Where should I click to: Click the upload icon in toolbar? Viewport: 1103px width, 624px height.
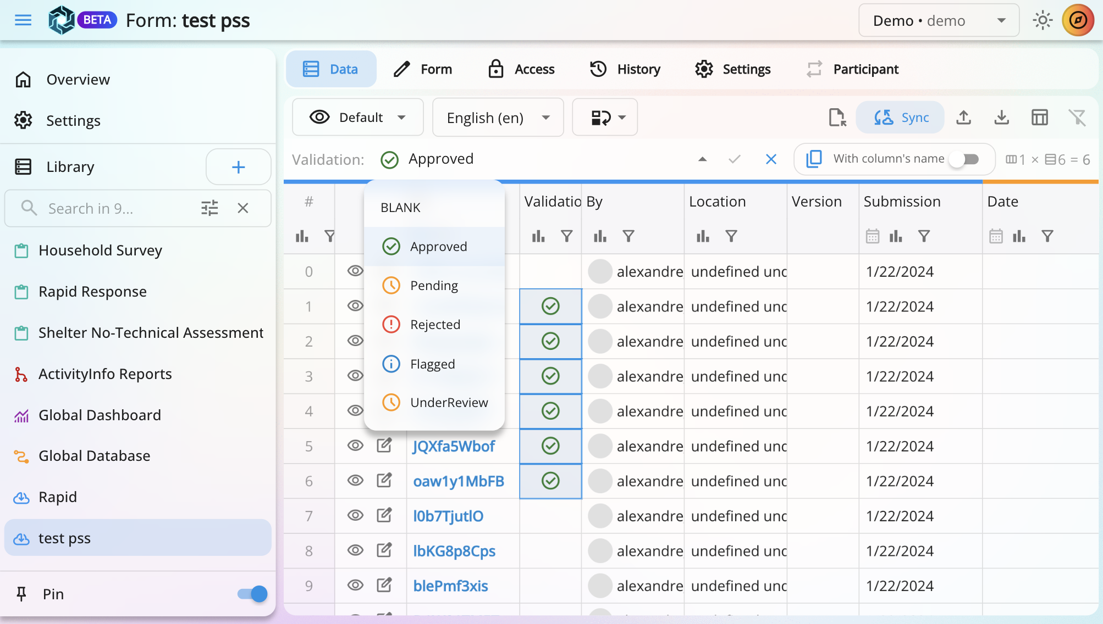[x=963, y=118]
